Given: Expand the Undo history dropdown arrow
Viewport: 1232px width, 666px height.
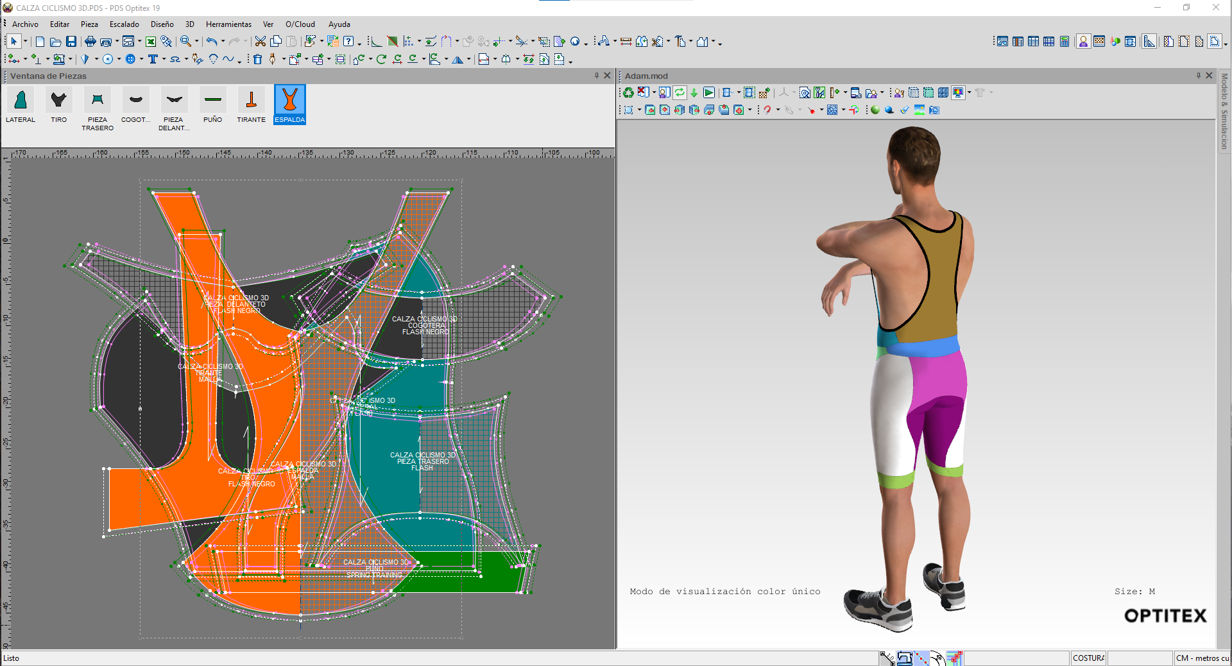Looking at the screenshot, I should point(223,42).
